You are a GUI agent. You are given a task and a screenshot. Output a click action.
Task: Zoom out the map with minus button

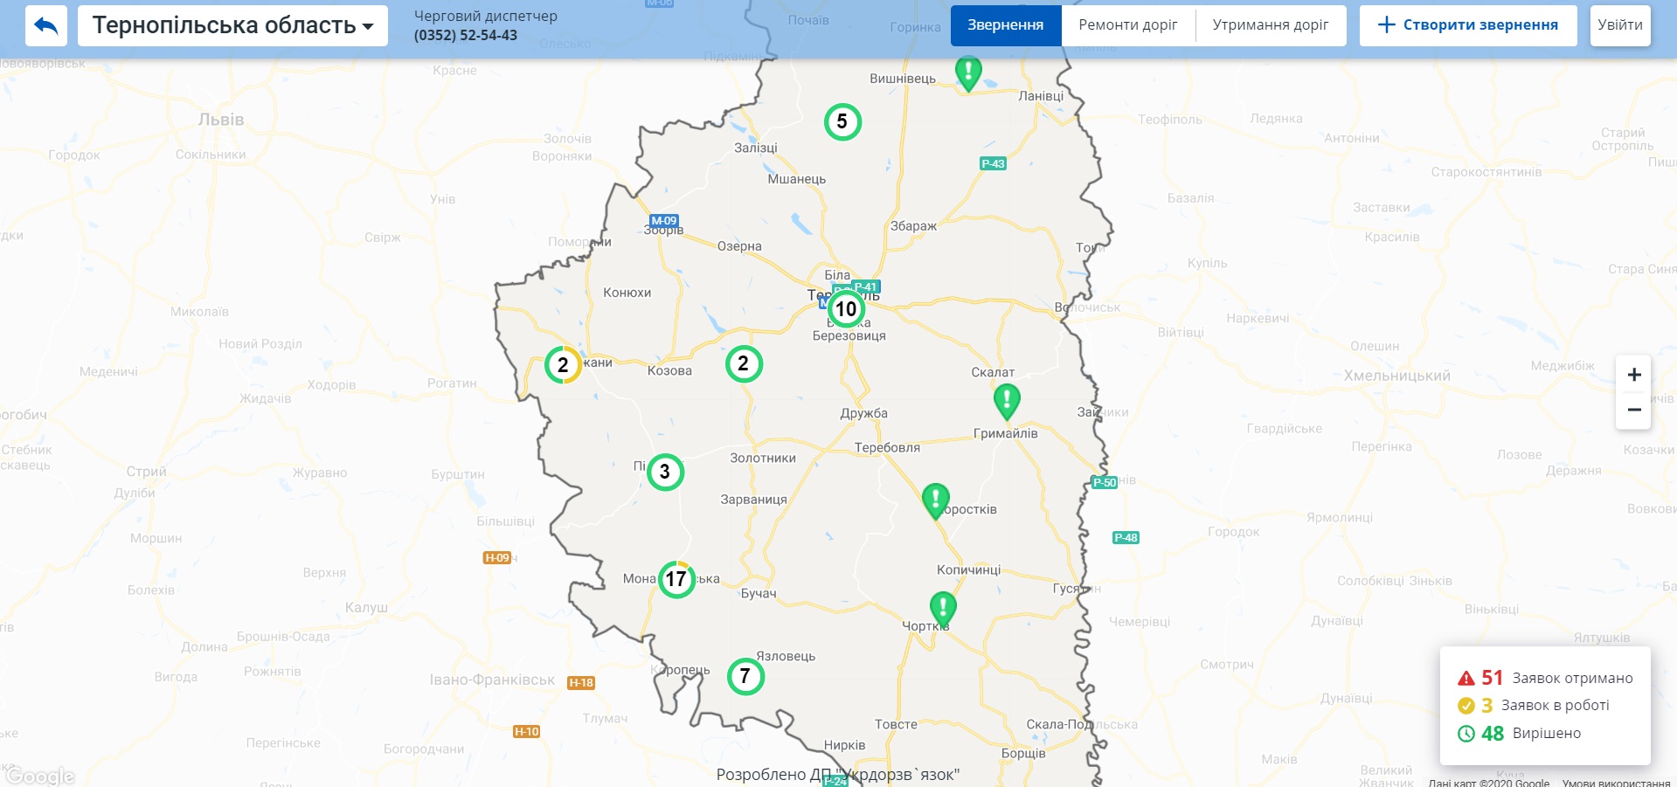point(1633,410)
